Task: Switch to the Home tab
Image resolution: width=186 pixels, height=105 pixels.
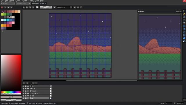Action: click(8, 3)
